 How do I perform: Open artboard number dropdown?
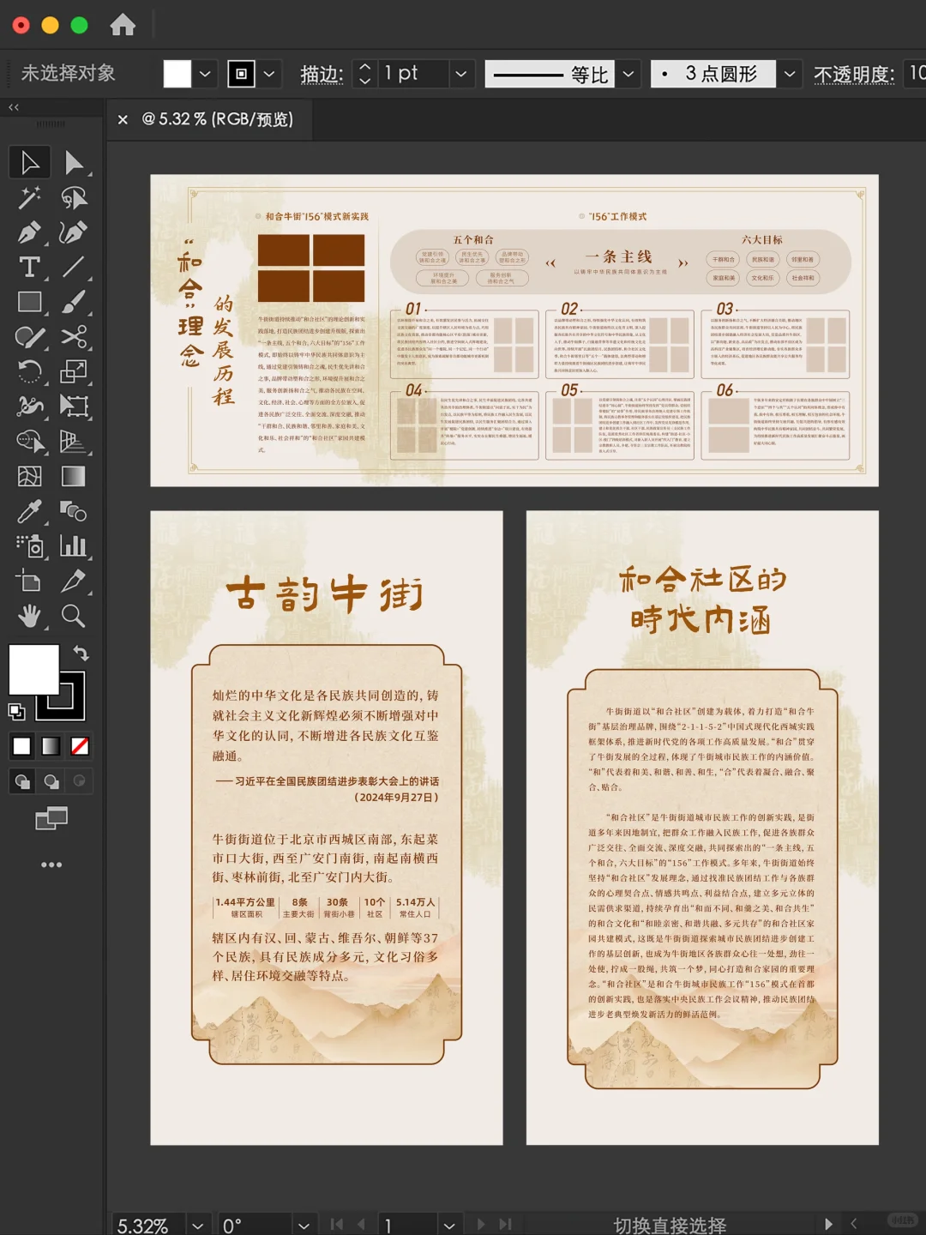tap(449, 1226)
